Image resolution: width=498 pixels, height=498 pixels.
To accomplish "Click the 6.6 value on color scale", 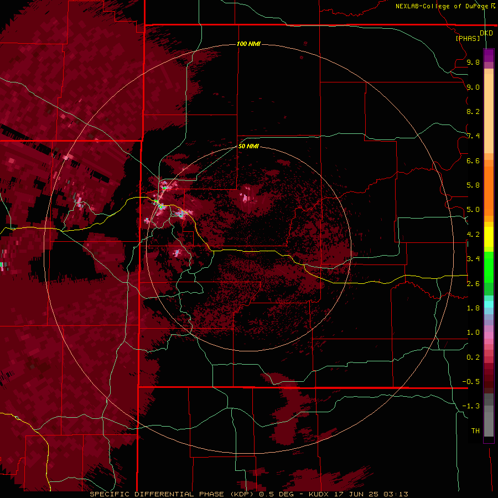I will [473, 160].
